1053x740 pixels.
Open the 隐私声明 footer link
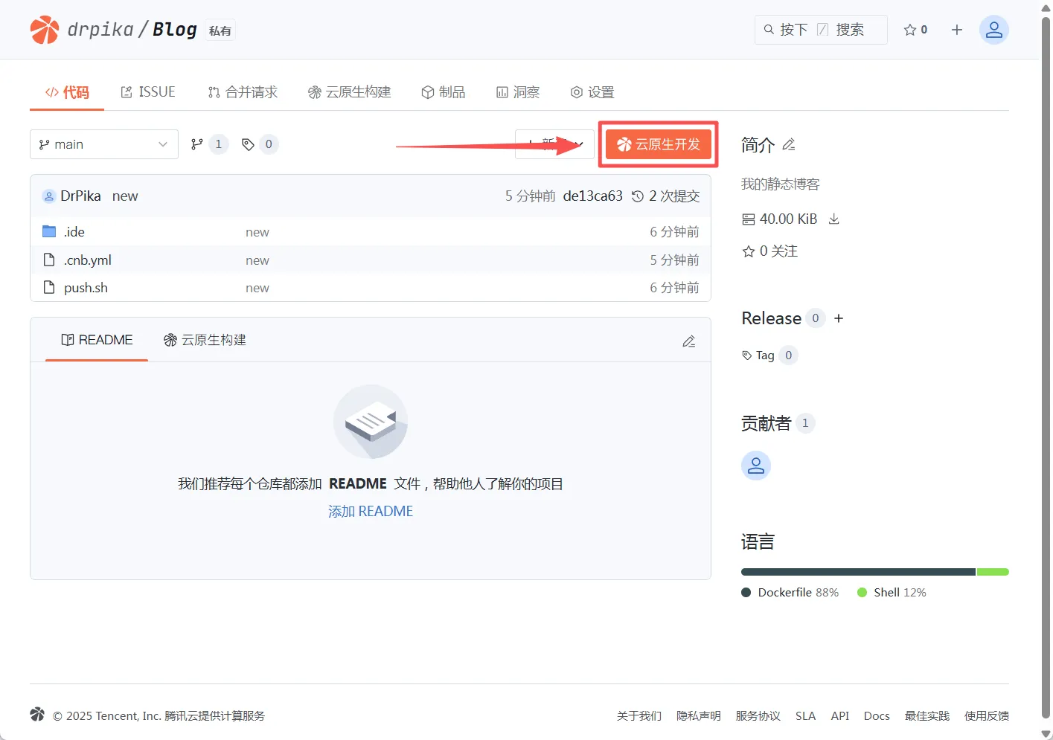coord(699,716)
